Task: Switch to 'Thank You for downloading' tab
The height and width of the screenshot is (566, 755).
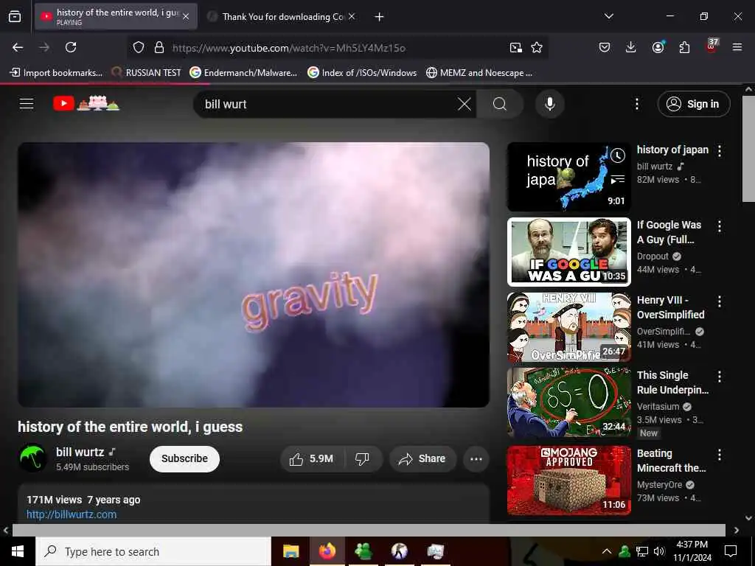Action: (x=282, y=16)
